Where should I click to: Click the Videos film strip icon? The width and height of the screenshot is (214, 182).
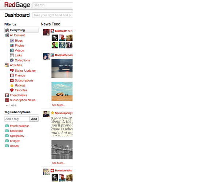tap(12, 50)
